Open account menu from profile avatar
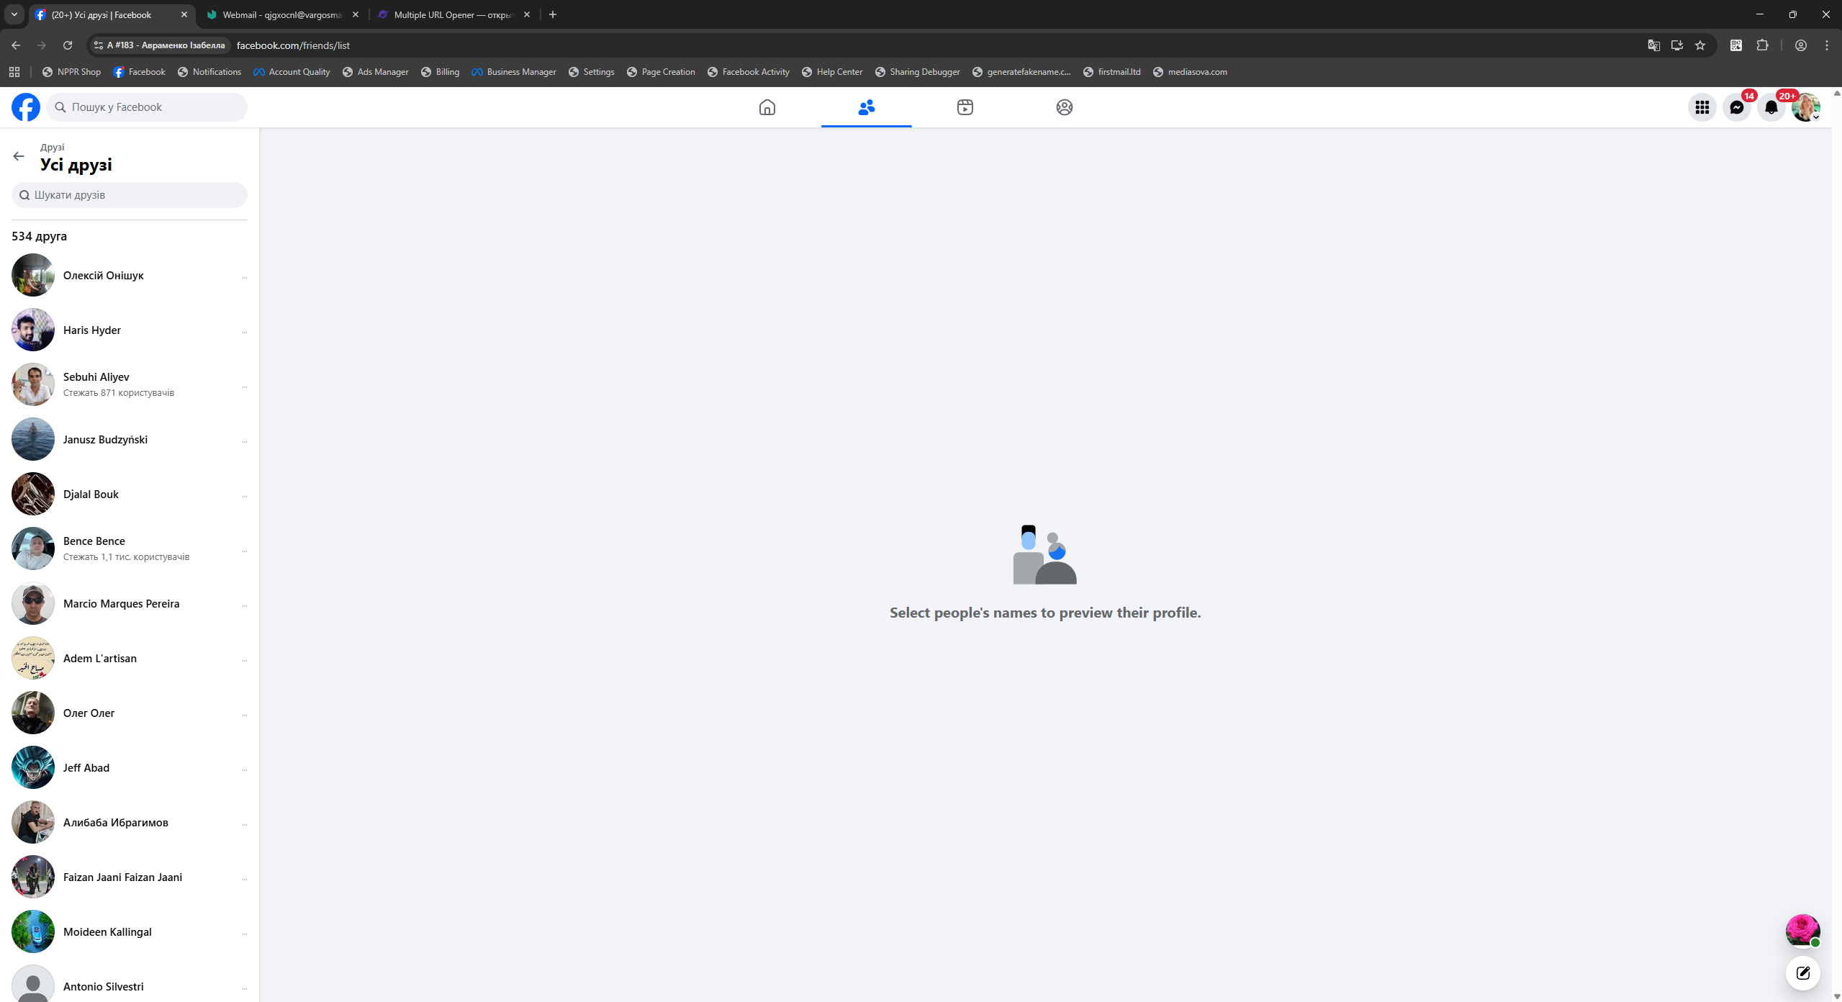Viewport: 1842px width, 1002px height. 1805,107
